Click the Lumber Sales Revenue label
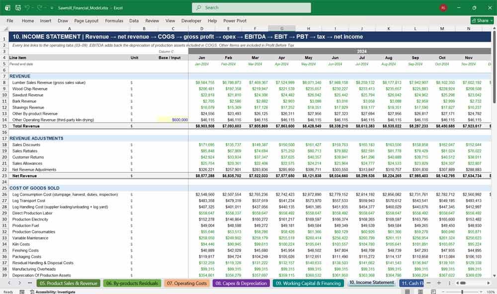This screenshot has width=497, height=294. 49,82
